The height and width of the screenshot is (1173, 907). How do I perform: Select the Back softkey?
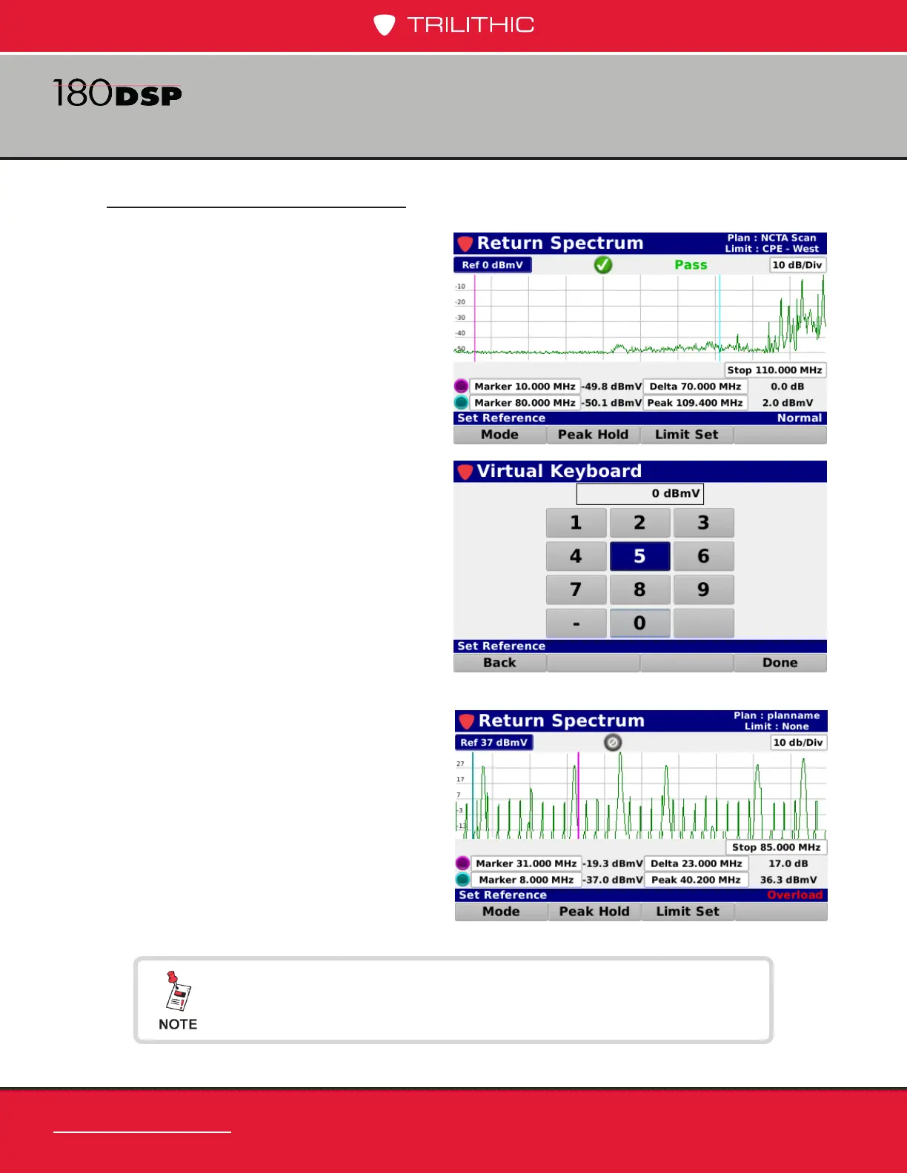(x=499, y=663)
